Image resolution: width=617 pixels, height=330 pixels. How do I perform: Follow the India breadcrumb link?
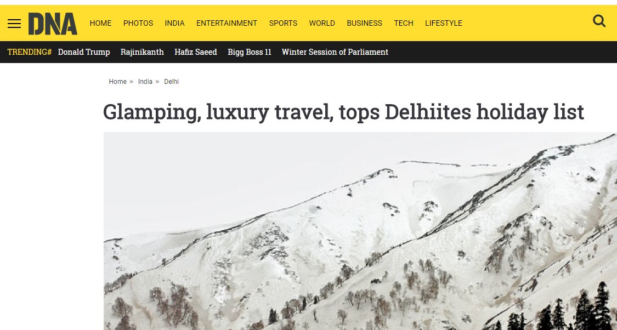tap(145, 82)
